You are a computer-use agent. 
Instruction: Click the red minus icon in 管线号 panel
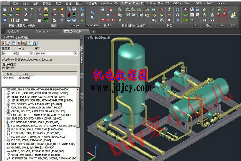[113, 15]
